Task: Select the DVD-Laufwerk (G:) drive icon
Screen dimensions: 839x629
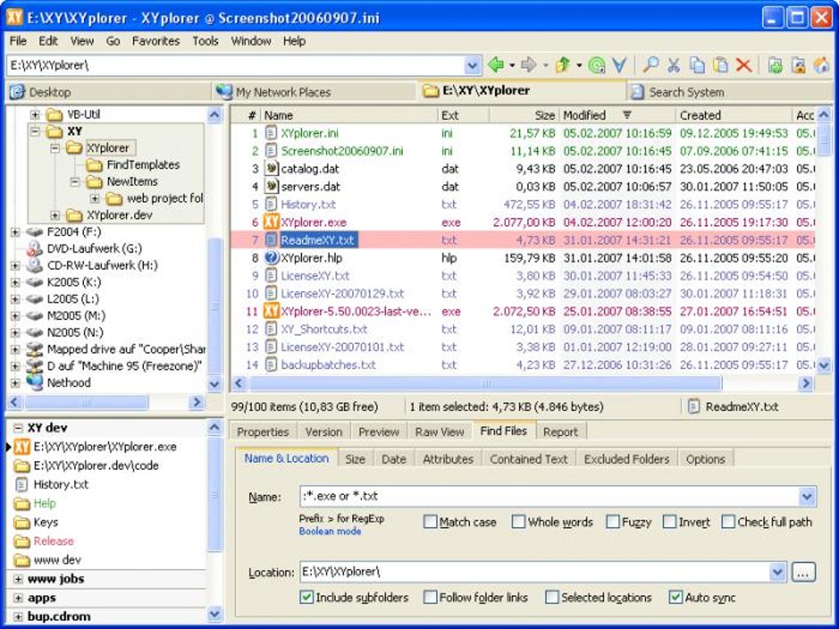Action: (x=35, y=248)
